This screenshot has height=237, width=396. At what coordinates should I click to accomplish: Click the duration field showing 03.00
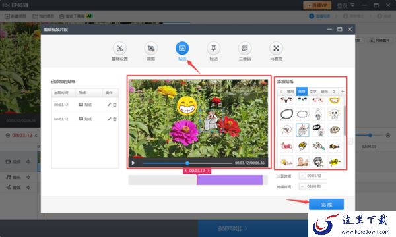[x=316, y=186]
